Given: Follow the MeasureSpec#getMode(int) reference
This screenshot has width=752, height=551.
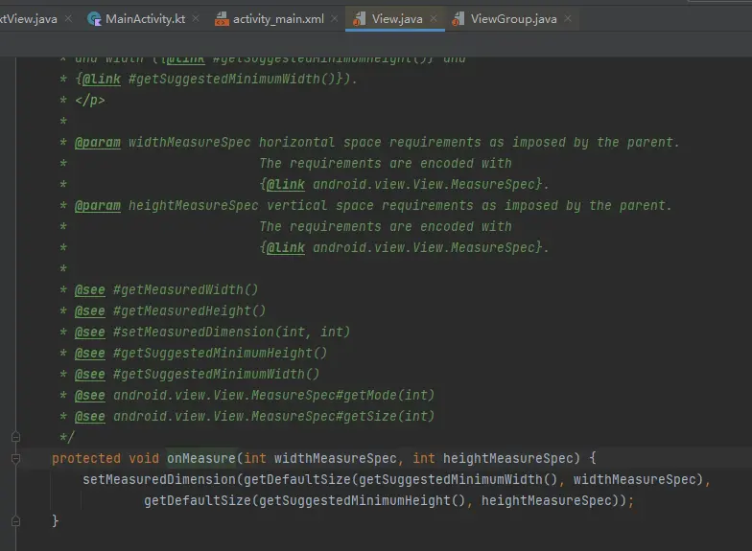Looking at the screenshot, I should 274,395.
